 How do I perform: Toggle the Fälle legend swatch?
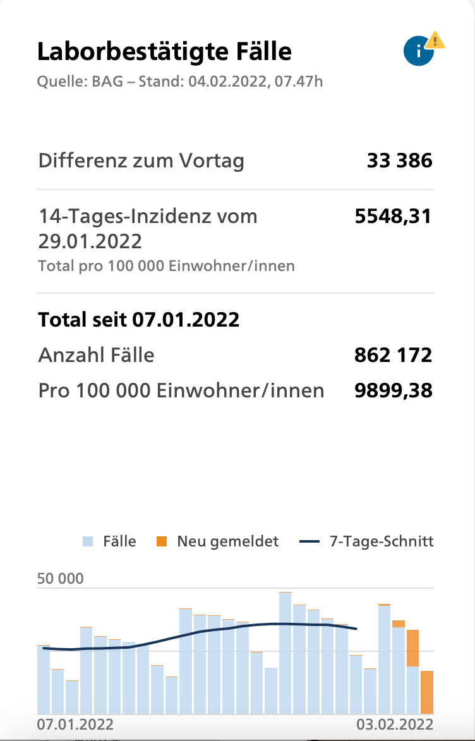(88, 541)
